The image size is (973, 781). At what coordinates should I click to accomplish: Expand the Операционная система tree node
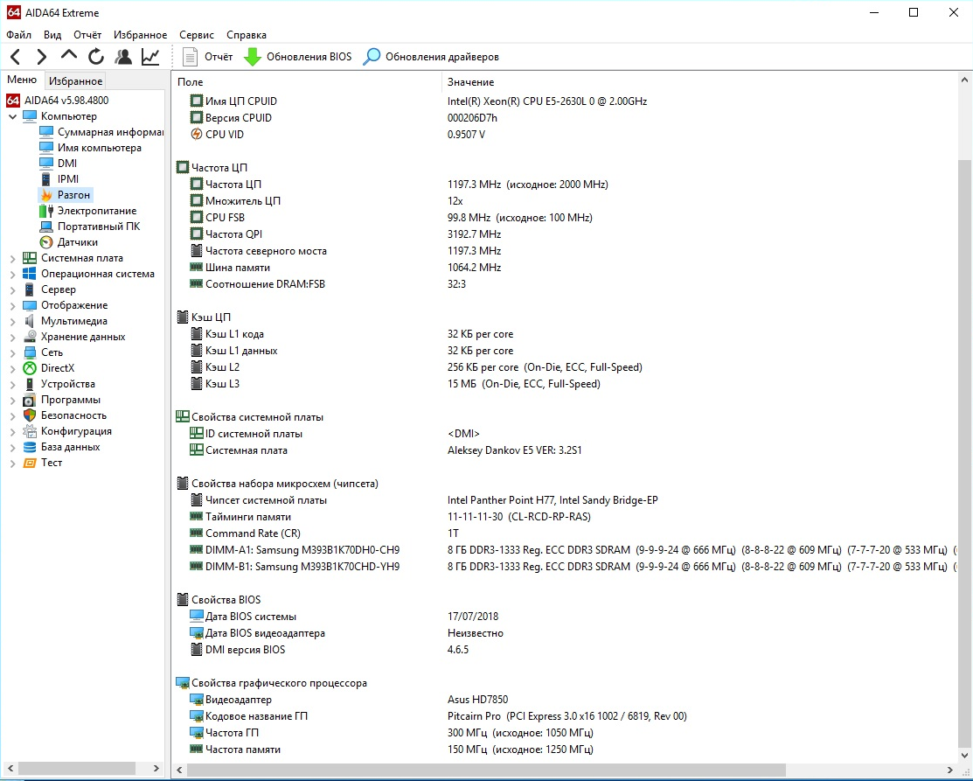[12, 274]
